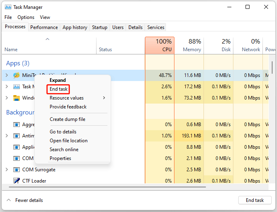Open the Options menu
The width and height of the screenshot is (277, 212).
point(26,17)
